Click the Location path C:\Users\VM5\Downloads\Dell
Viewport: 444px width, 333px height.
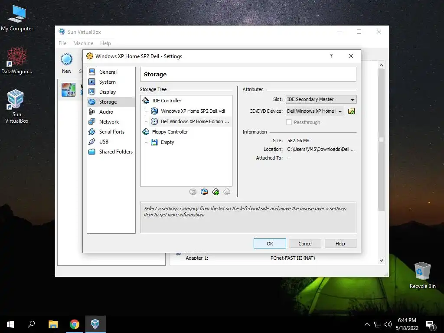(321, 149)
